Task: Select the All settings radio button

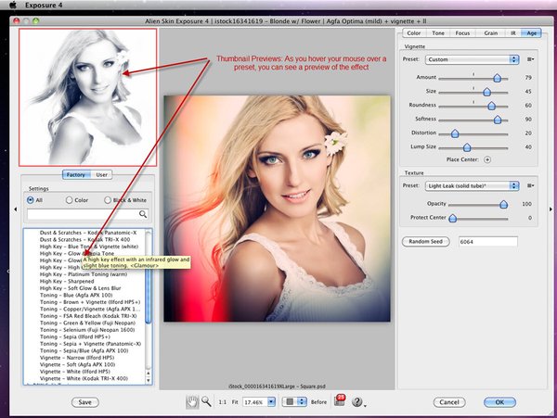Action: (31, 199)
